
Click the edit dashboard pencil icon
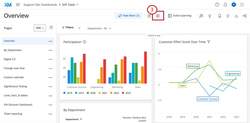click(149, 16)
